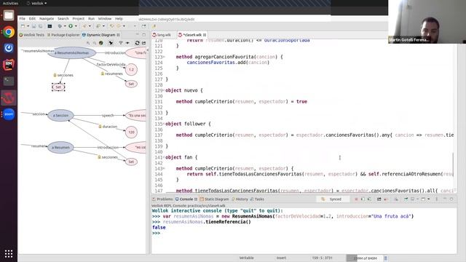Screen dimensions: 466x262
Task: Select the 'a ResumenAsiNomas' diagram node
Action: pos(72,53)
